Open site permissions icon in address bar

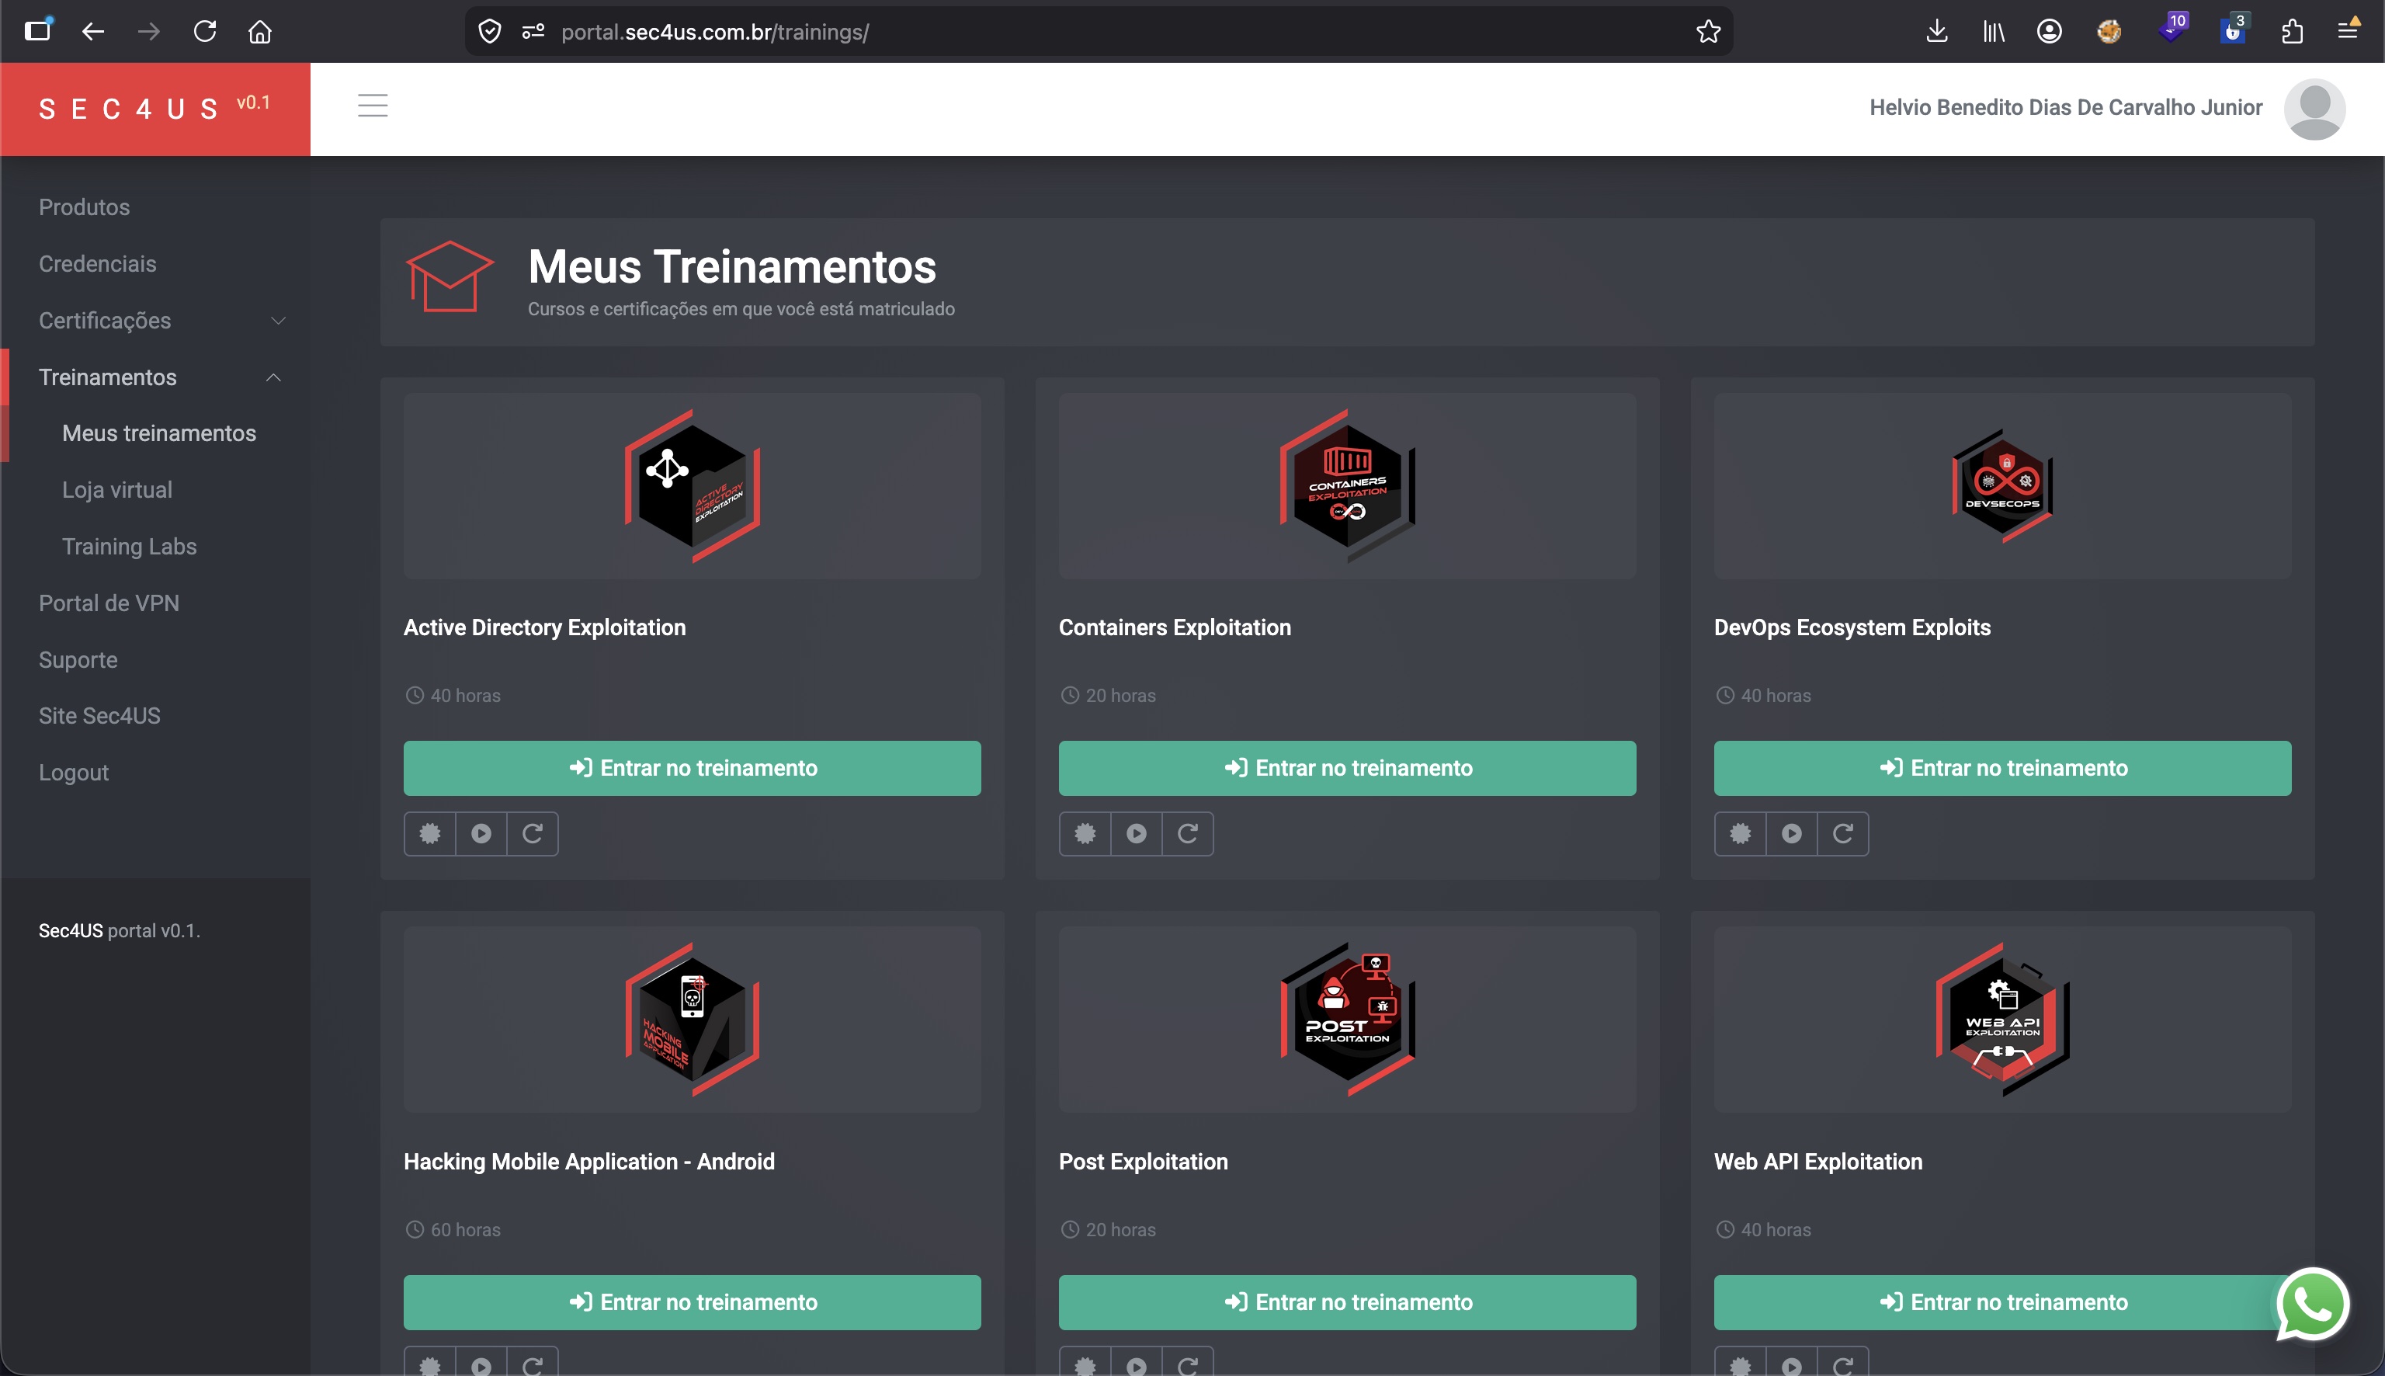point(533,31)
